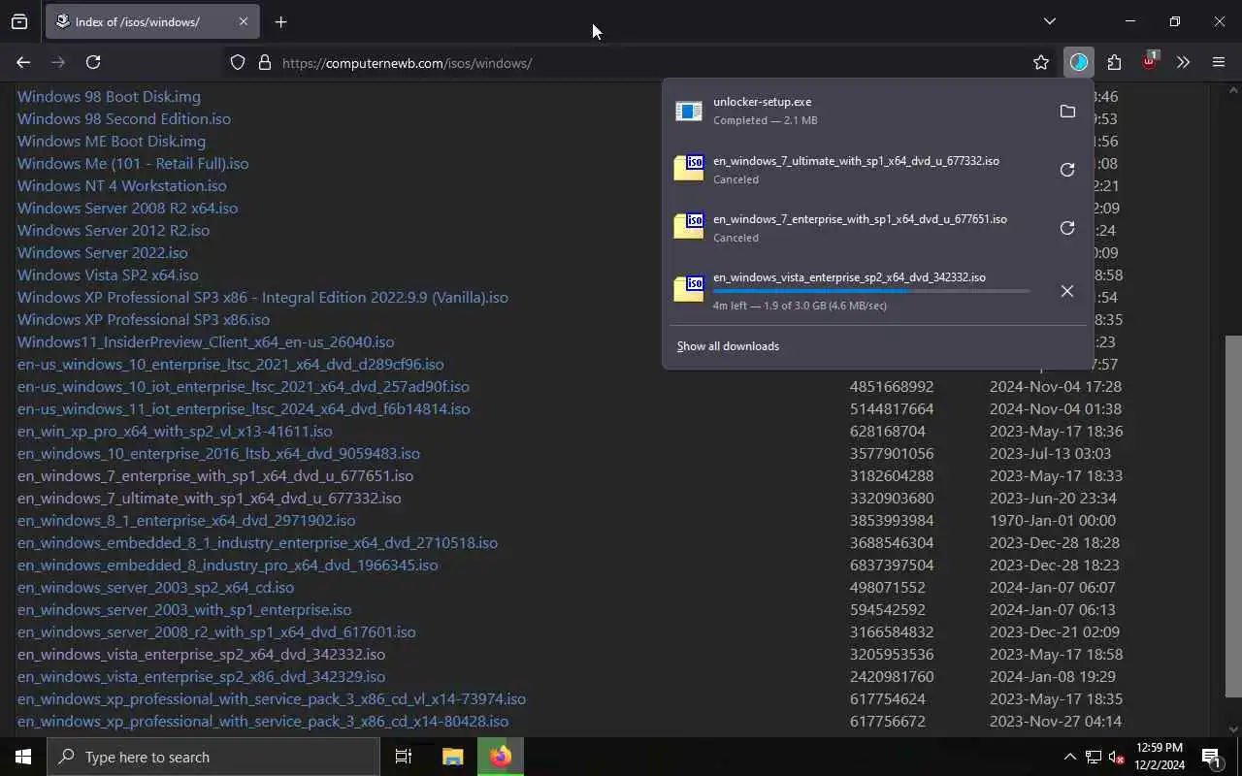Show more toolbar tools overflow
Screen dimensions: 1242x776
pos(1183,62)
